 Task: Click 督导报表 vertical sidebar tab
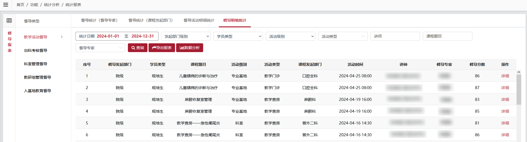point(10,42)
